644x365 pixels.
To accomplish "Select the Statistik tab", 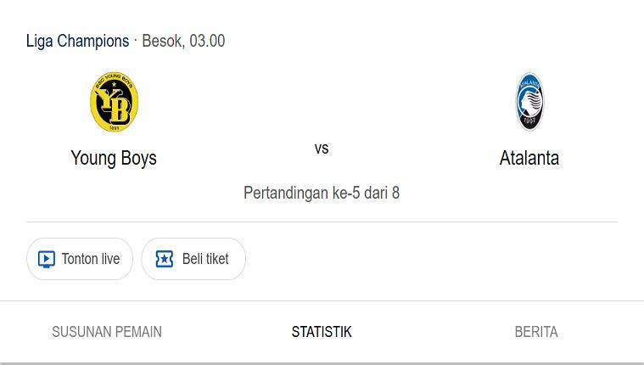I will (x=322, y=332).
